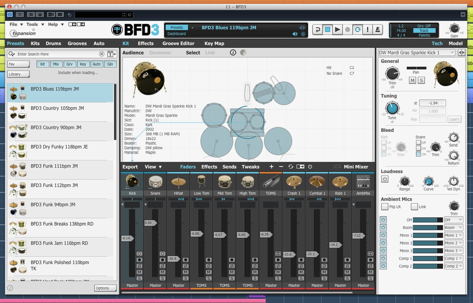Click the Kick channel volume fader
Screen dimensions: 473x303
[x=127, y=238]
